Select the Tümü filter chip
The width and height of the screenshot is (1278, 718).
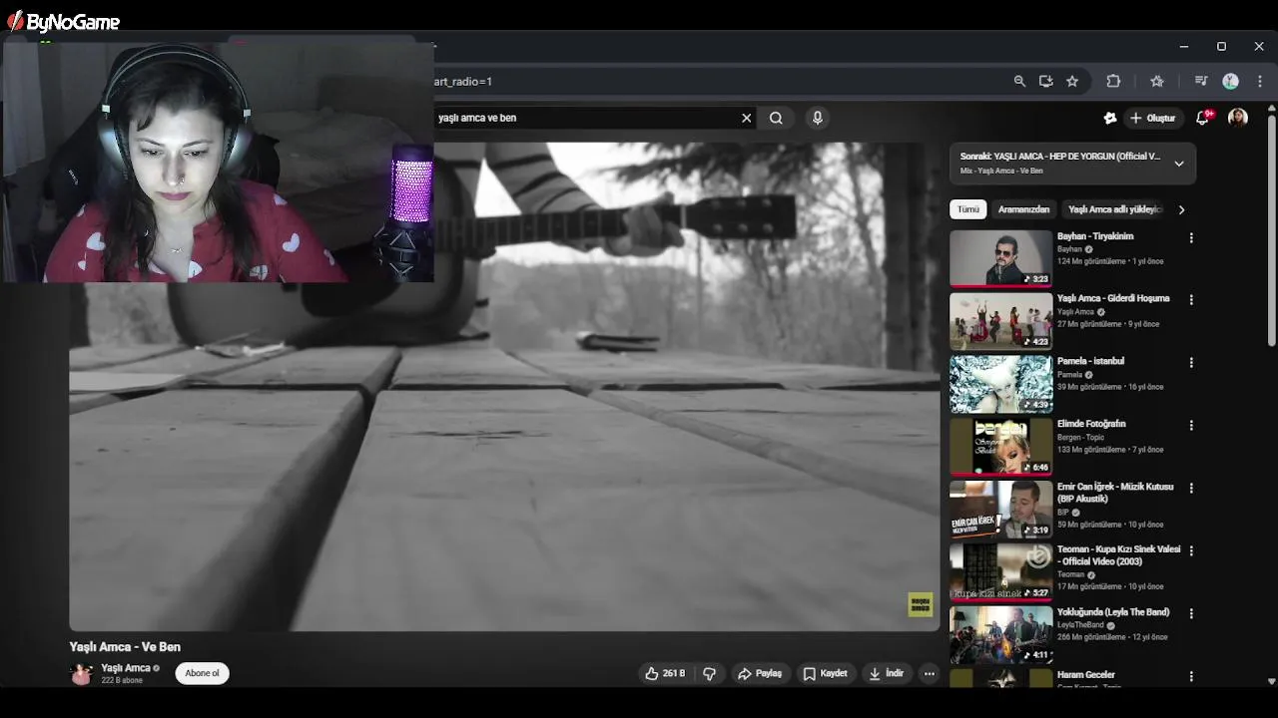(x=968, y=209)
